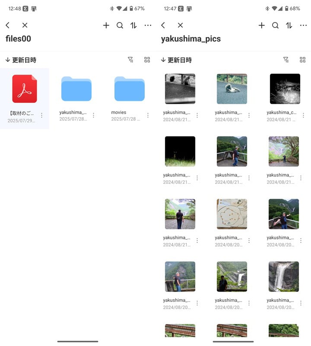The image size is (311, 346).
Task: Tap the plus icon on yakushima_pics
Action: 262,25
